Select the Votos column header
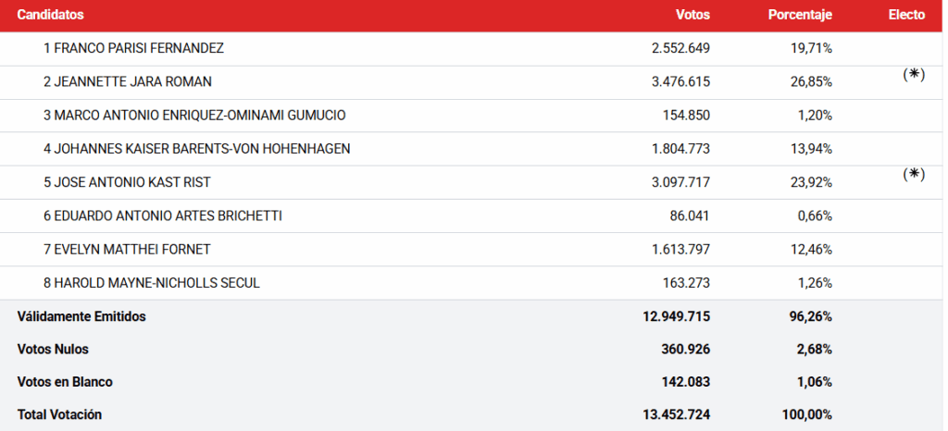948x431 pixels. pyautogui.click(x=692, y=15)
